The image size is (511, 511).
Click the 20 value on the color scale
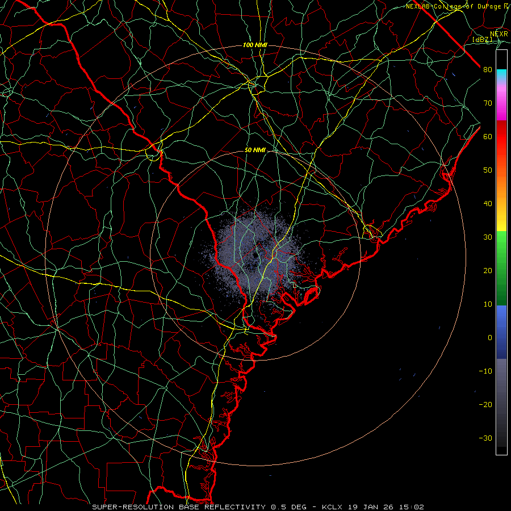(x=488, y=270)
